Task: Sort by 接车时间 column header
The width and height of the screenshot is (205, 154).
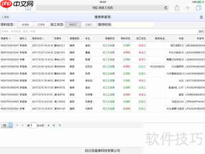Action: coord(38,38)
